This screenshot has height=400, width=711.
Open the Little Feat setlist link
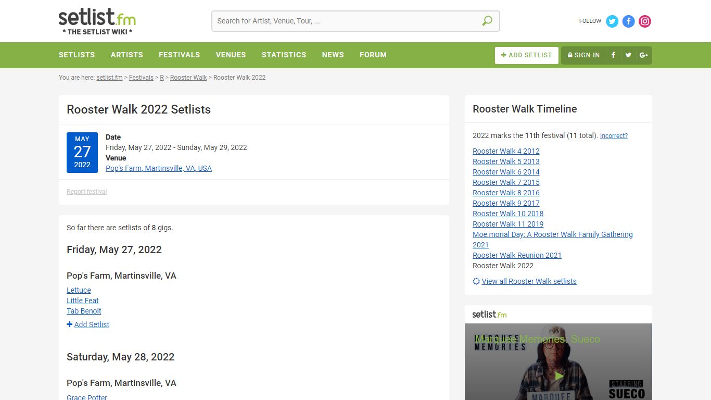tap(83, 301)
